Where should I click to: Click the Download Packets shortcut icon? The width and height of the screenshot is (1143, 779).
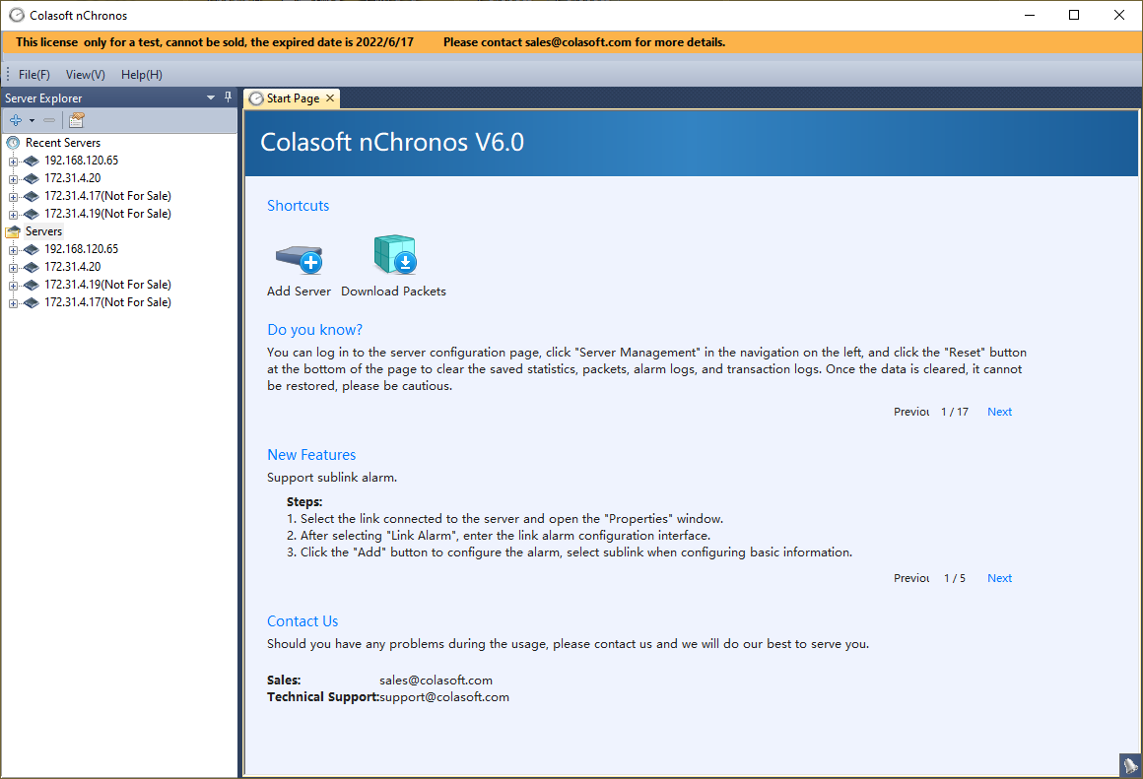394,256
